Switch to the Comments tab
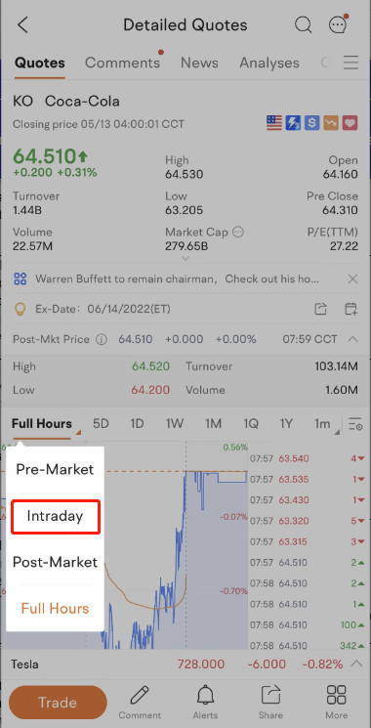371x728 pixels. 122,63
